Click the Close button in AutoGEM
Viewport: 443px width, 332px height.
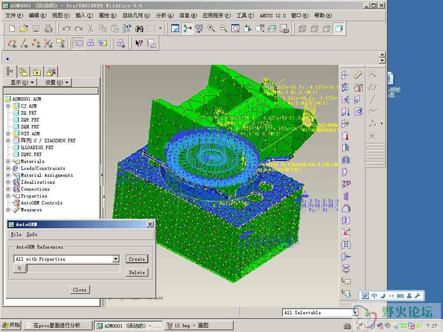80,290
